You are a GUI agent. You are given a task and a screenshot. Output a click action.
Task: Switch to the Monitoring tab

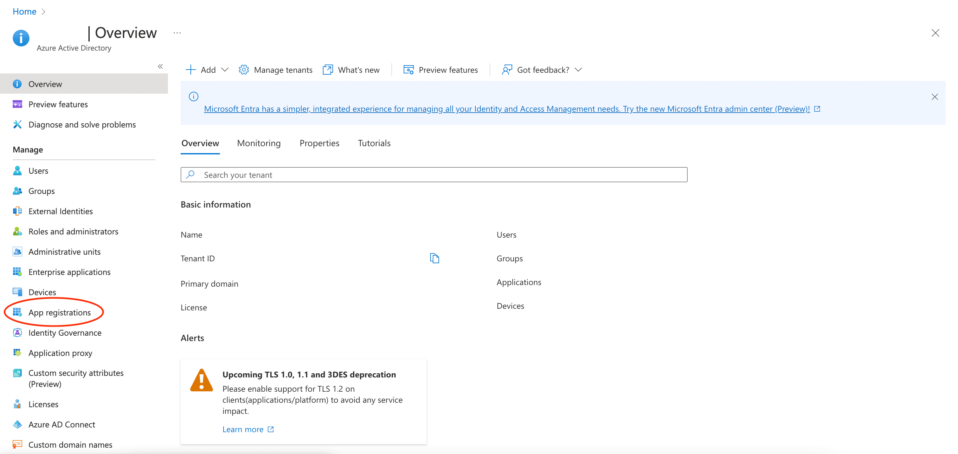[x=259, y=143]
